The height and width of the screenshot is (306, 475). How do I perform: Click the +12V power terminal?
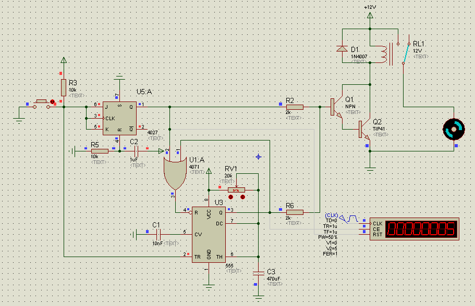(370, 15)
